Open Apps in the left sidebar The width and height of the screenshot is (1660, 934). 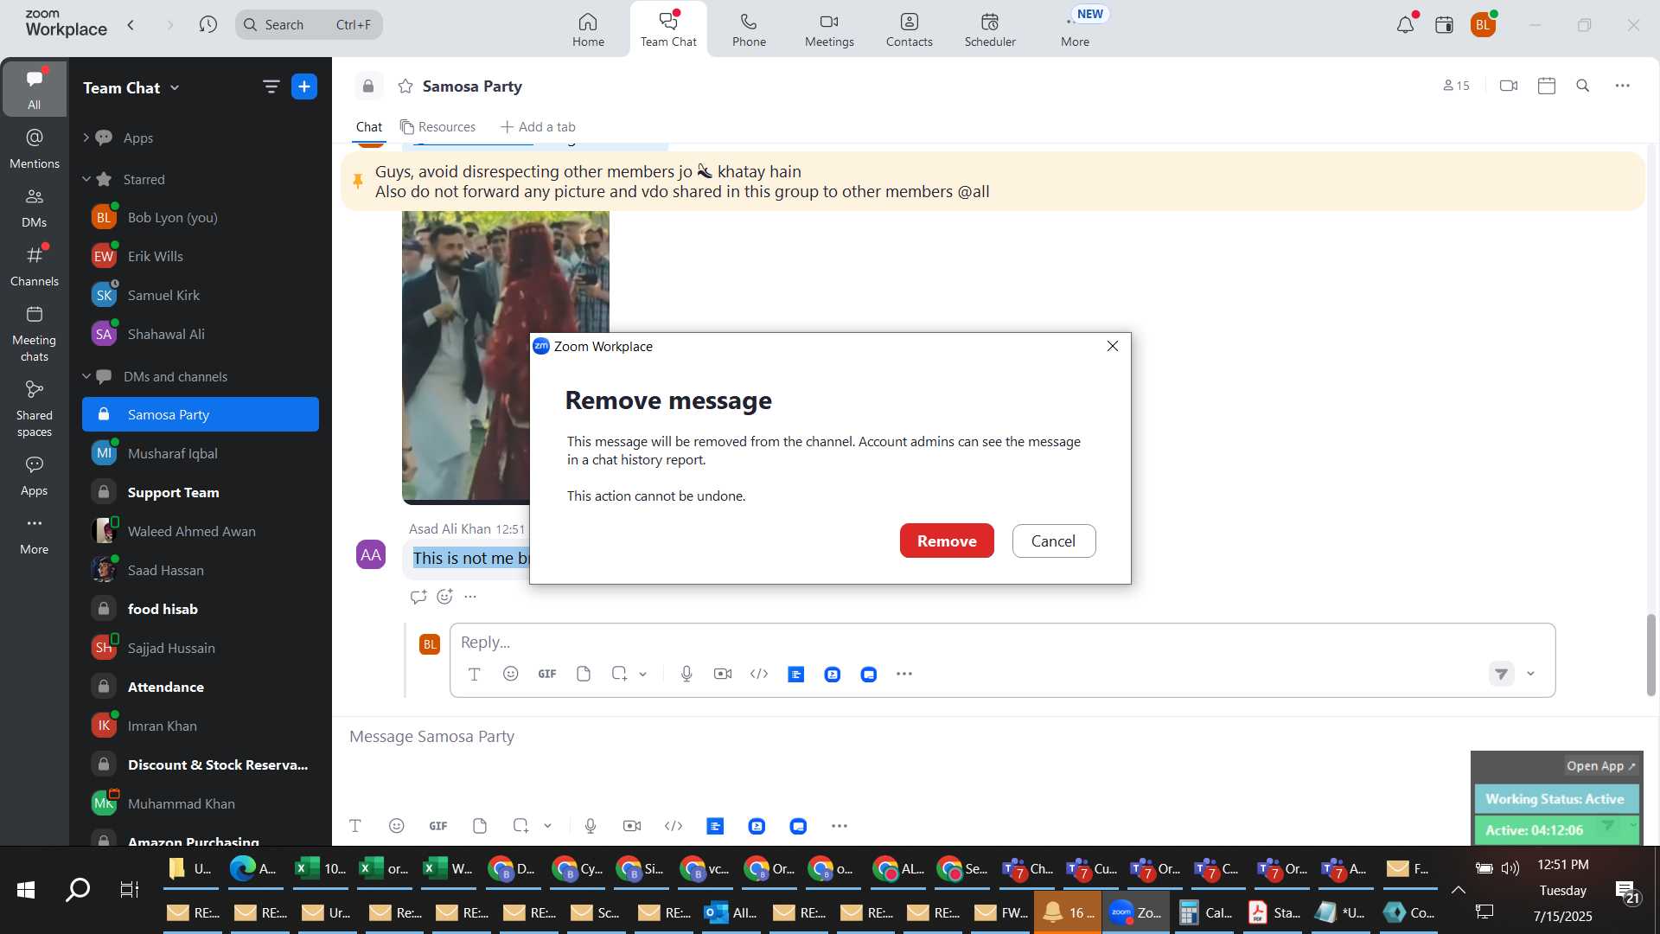35,476
